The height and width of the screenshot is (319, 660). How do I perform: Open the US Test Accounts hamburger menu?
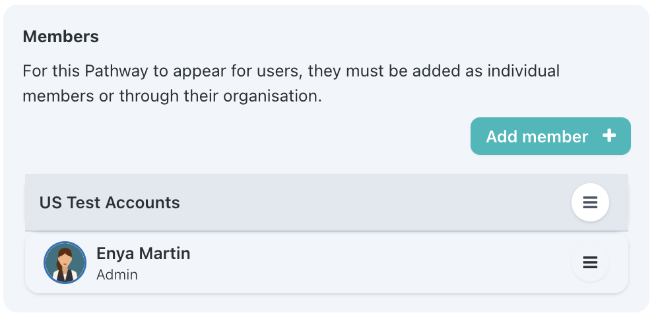pos(590,202)
